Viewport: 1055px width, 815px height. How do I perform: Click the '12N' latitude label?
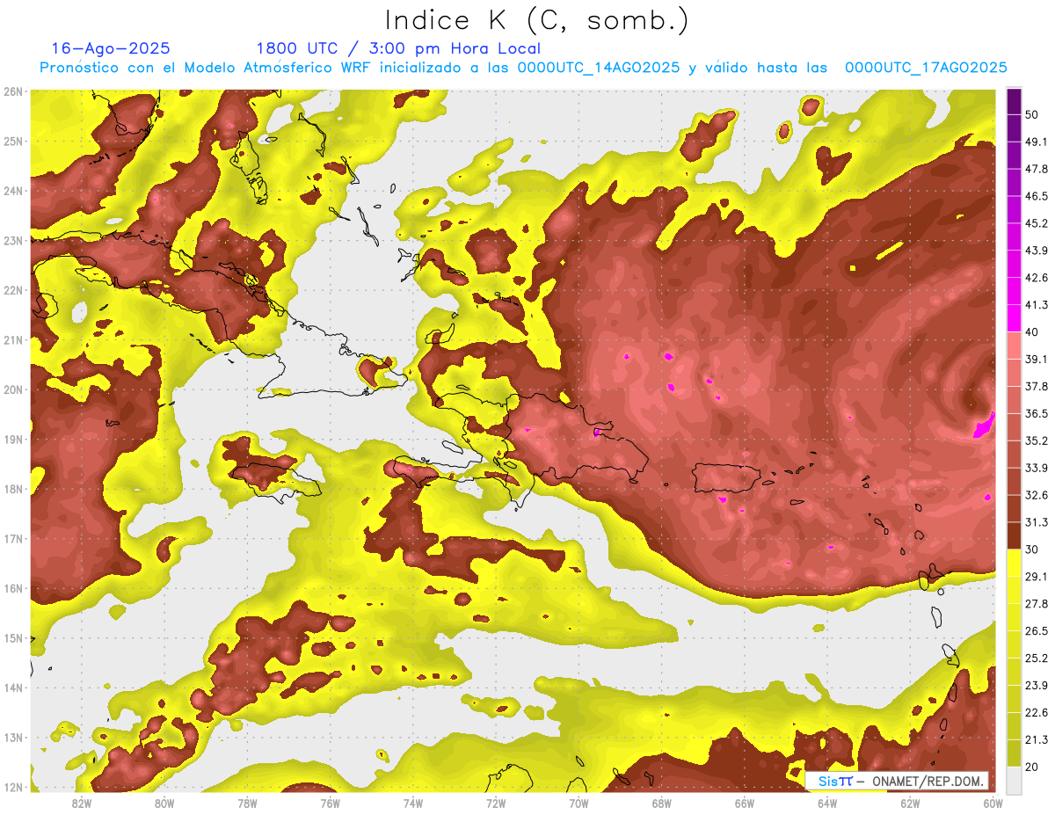pyautogui.click(x=13, y=787)
